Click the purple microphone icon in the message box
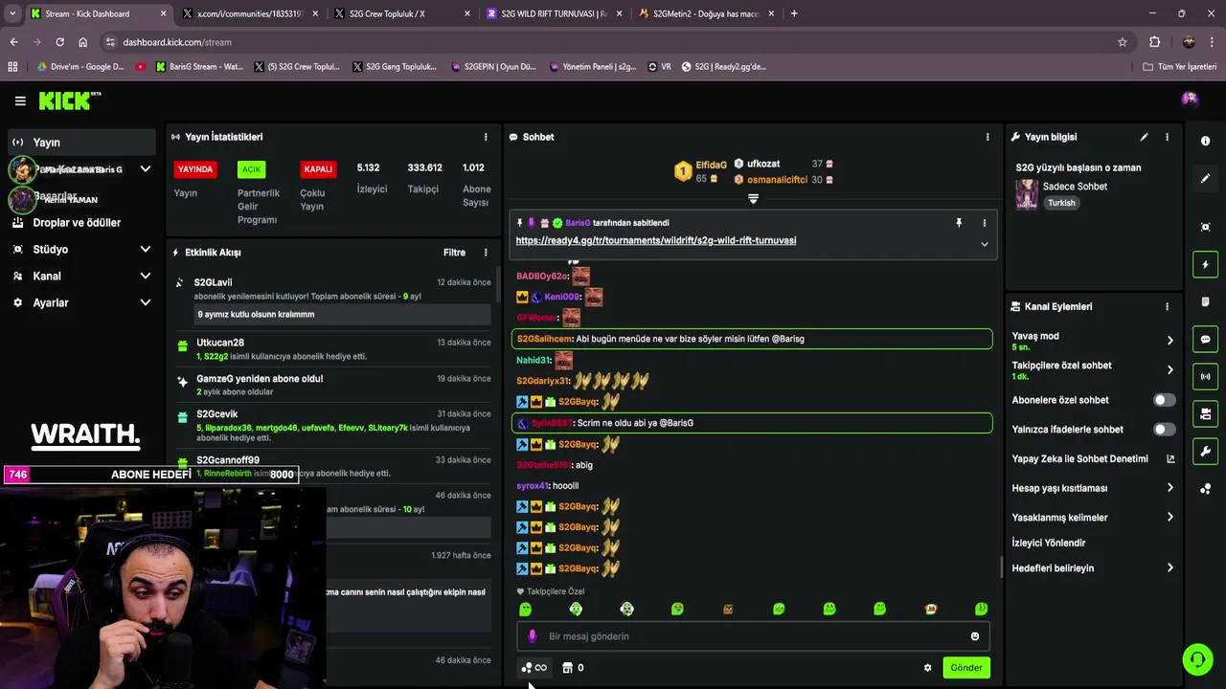 533,636
